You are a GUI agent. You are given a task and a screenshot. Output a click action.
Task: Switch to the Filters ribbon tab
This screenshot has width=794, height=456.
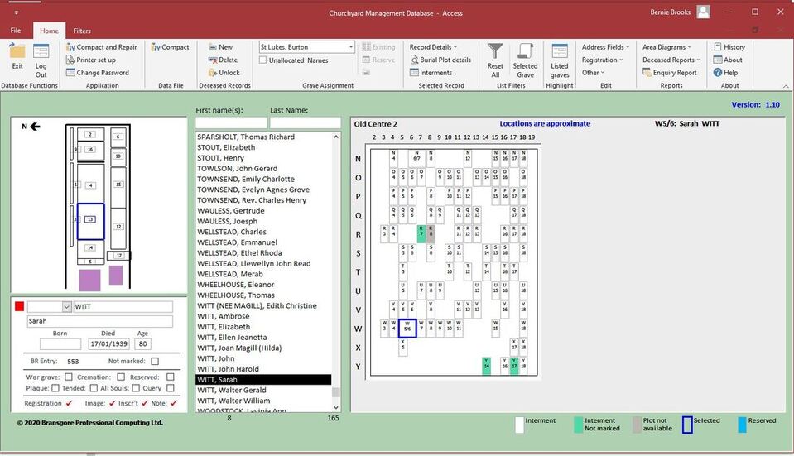pos(81,31)
